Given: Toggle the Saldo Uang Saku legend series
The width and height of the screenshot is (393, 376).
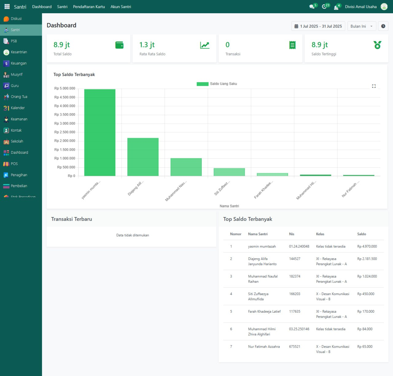Looking at the screenshot, I should click(x=217, y=84).
